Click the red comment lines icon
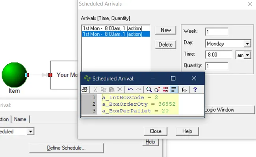 [x=165, y=90]
